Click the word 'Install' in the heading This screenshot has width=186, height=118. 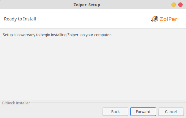(30, 19)
